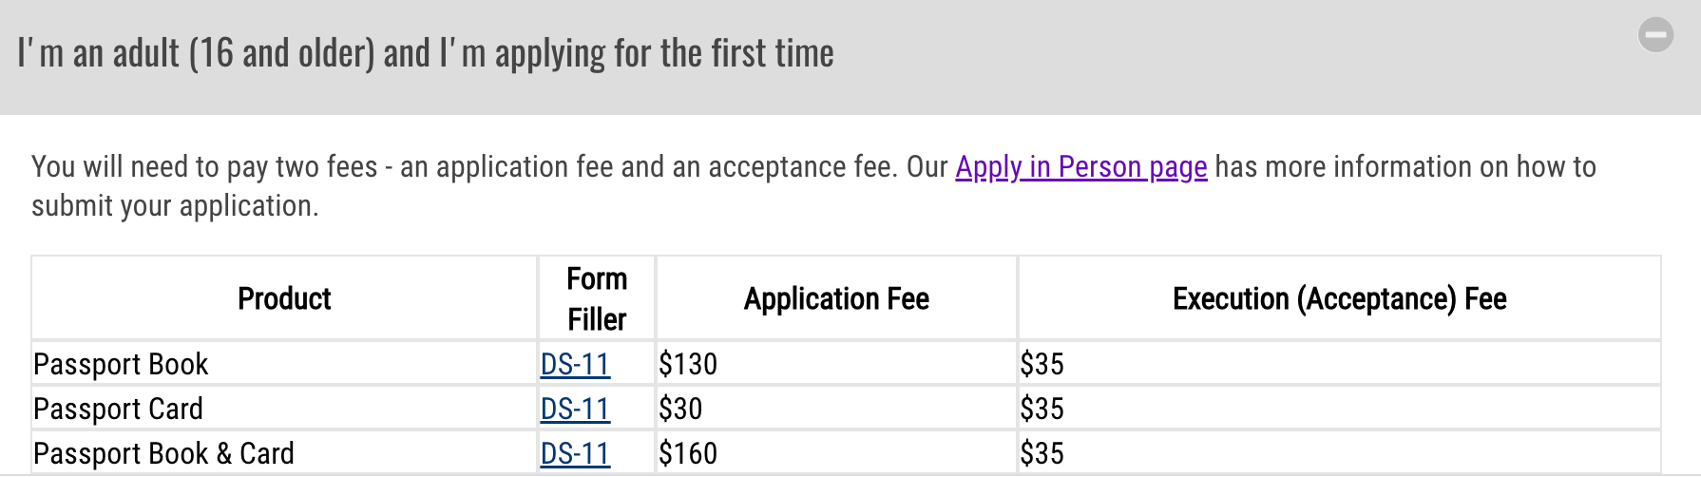Click the Execution (Acceptance) Fee header
This screenshot has height=477, width=1701.
coord(1339,299)
